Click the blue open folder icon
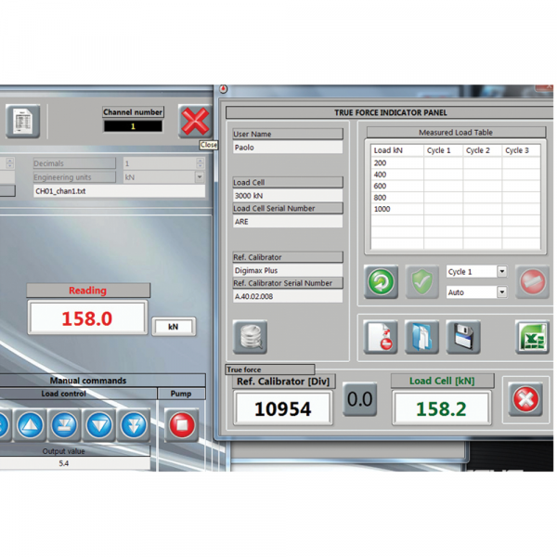Screen dimensions: 557x557 tap(421, 337)
